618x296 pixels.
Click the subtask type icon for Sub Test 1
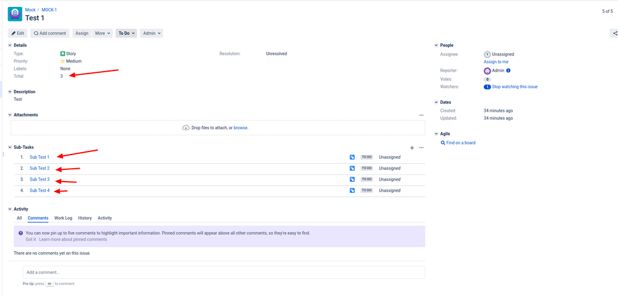click(x=352, y=157)
